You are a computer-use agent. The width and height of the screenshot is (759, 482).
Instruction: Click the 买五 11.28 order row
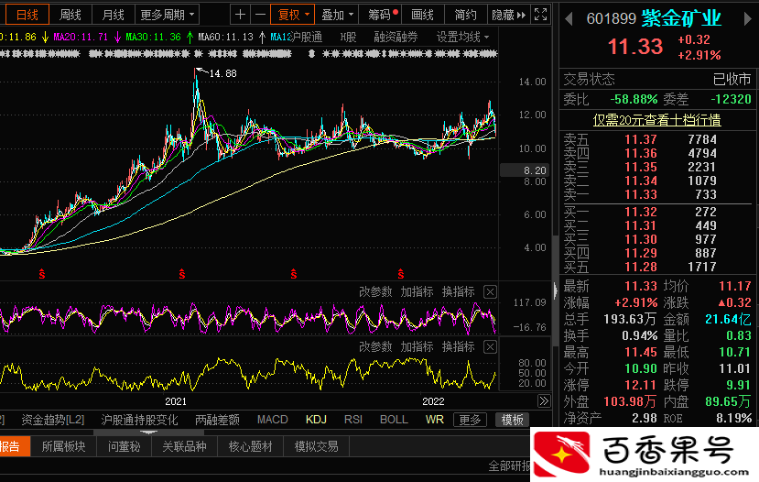(657, 267)
